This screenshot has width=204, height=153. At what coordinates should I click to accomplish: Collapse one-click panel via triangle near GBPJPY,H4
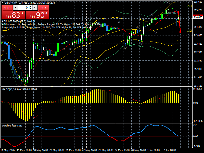3,3
